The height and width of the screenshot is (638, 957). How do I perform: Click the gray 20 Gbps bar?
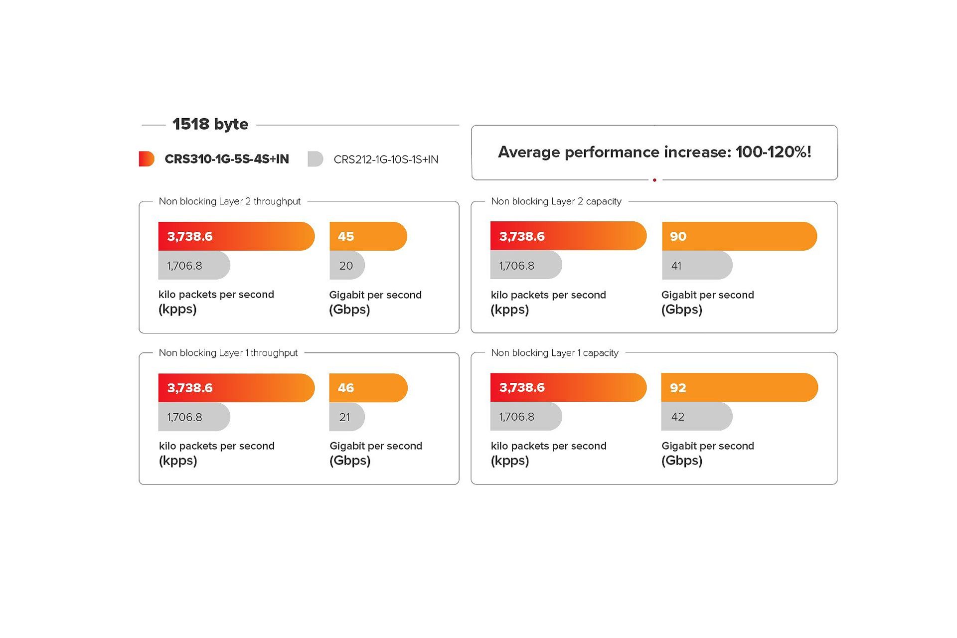[347, 265]
